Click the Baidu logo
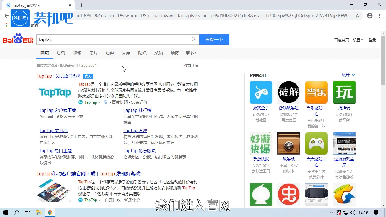Image resolution: width=386 pixels, height=217 pixels. [x=18, y=39]
